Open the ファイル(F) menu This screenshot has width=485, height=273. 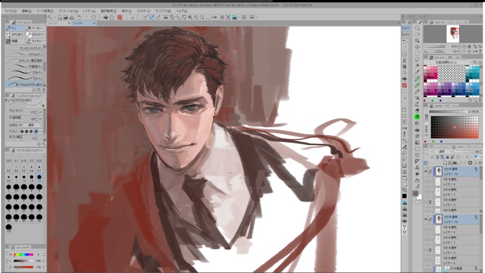coord(10,11)
